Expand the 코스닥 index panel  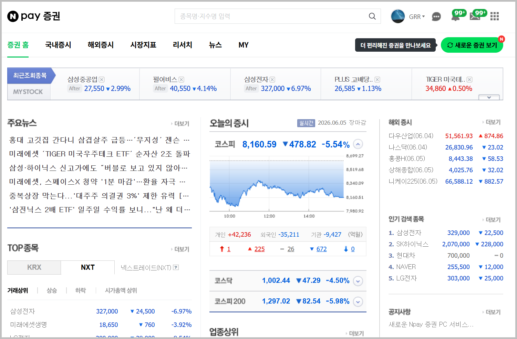(358, 281)
